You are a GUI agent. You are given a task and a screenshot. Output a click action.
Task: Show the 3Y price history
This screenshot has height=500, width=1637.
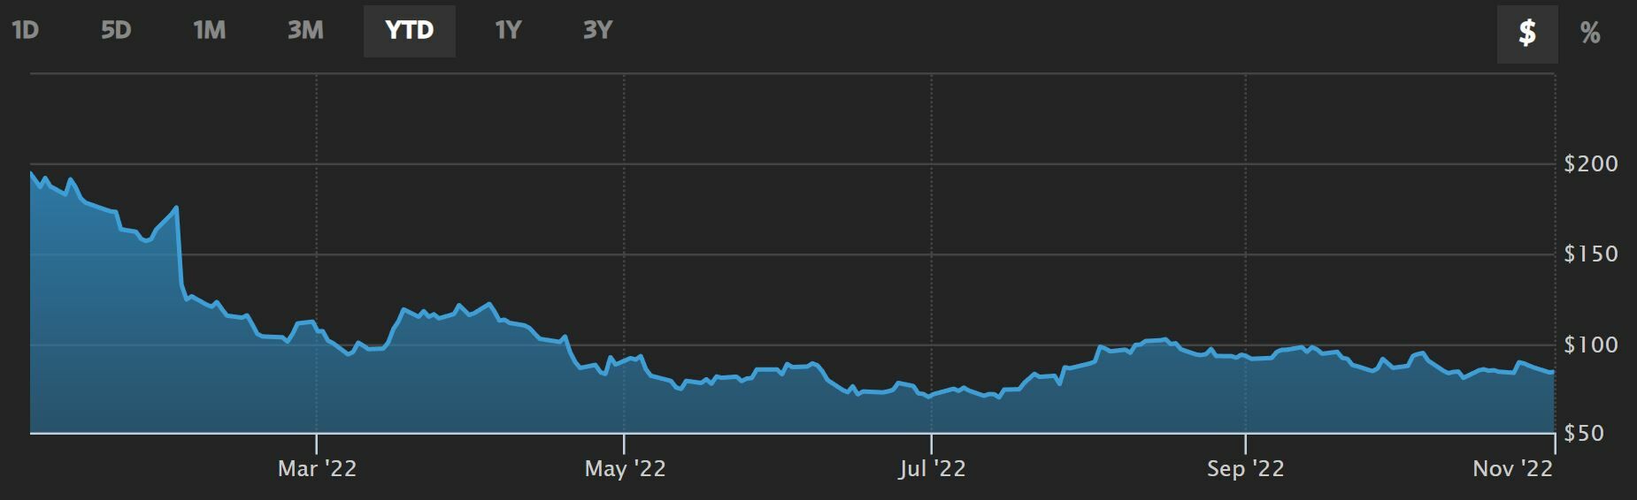(x=597, y=31)
